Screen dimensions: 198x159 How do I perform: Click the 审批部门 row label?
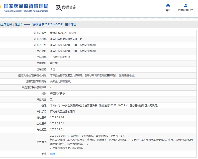pyautogui.click(x=41, y=112)
